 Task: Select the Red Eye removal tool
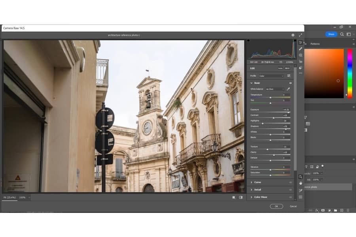pos(301,62)
